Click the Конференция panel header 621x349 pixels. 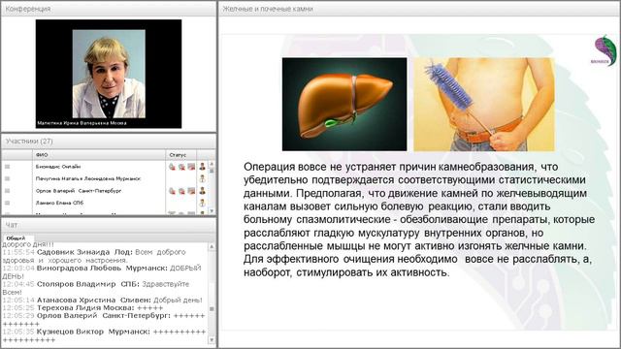109,9
